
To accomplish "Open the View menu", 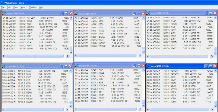I will (15, 7).
